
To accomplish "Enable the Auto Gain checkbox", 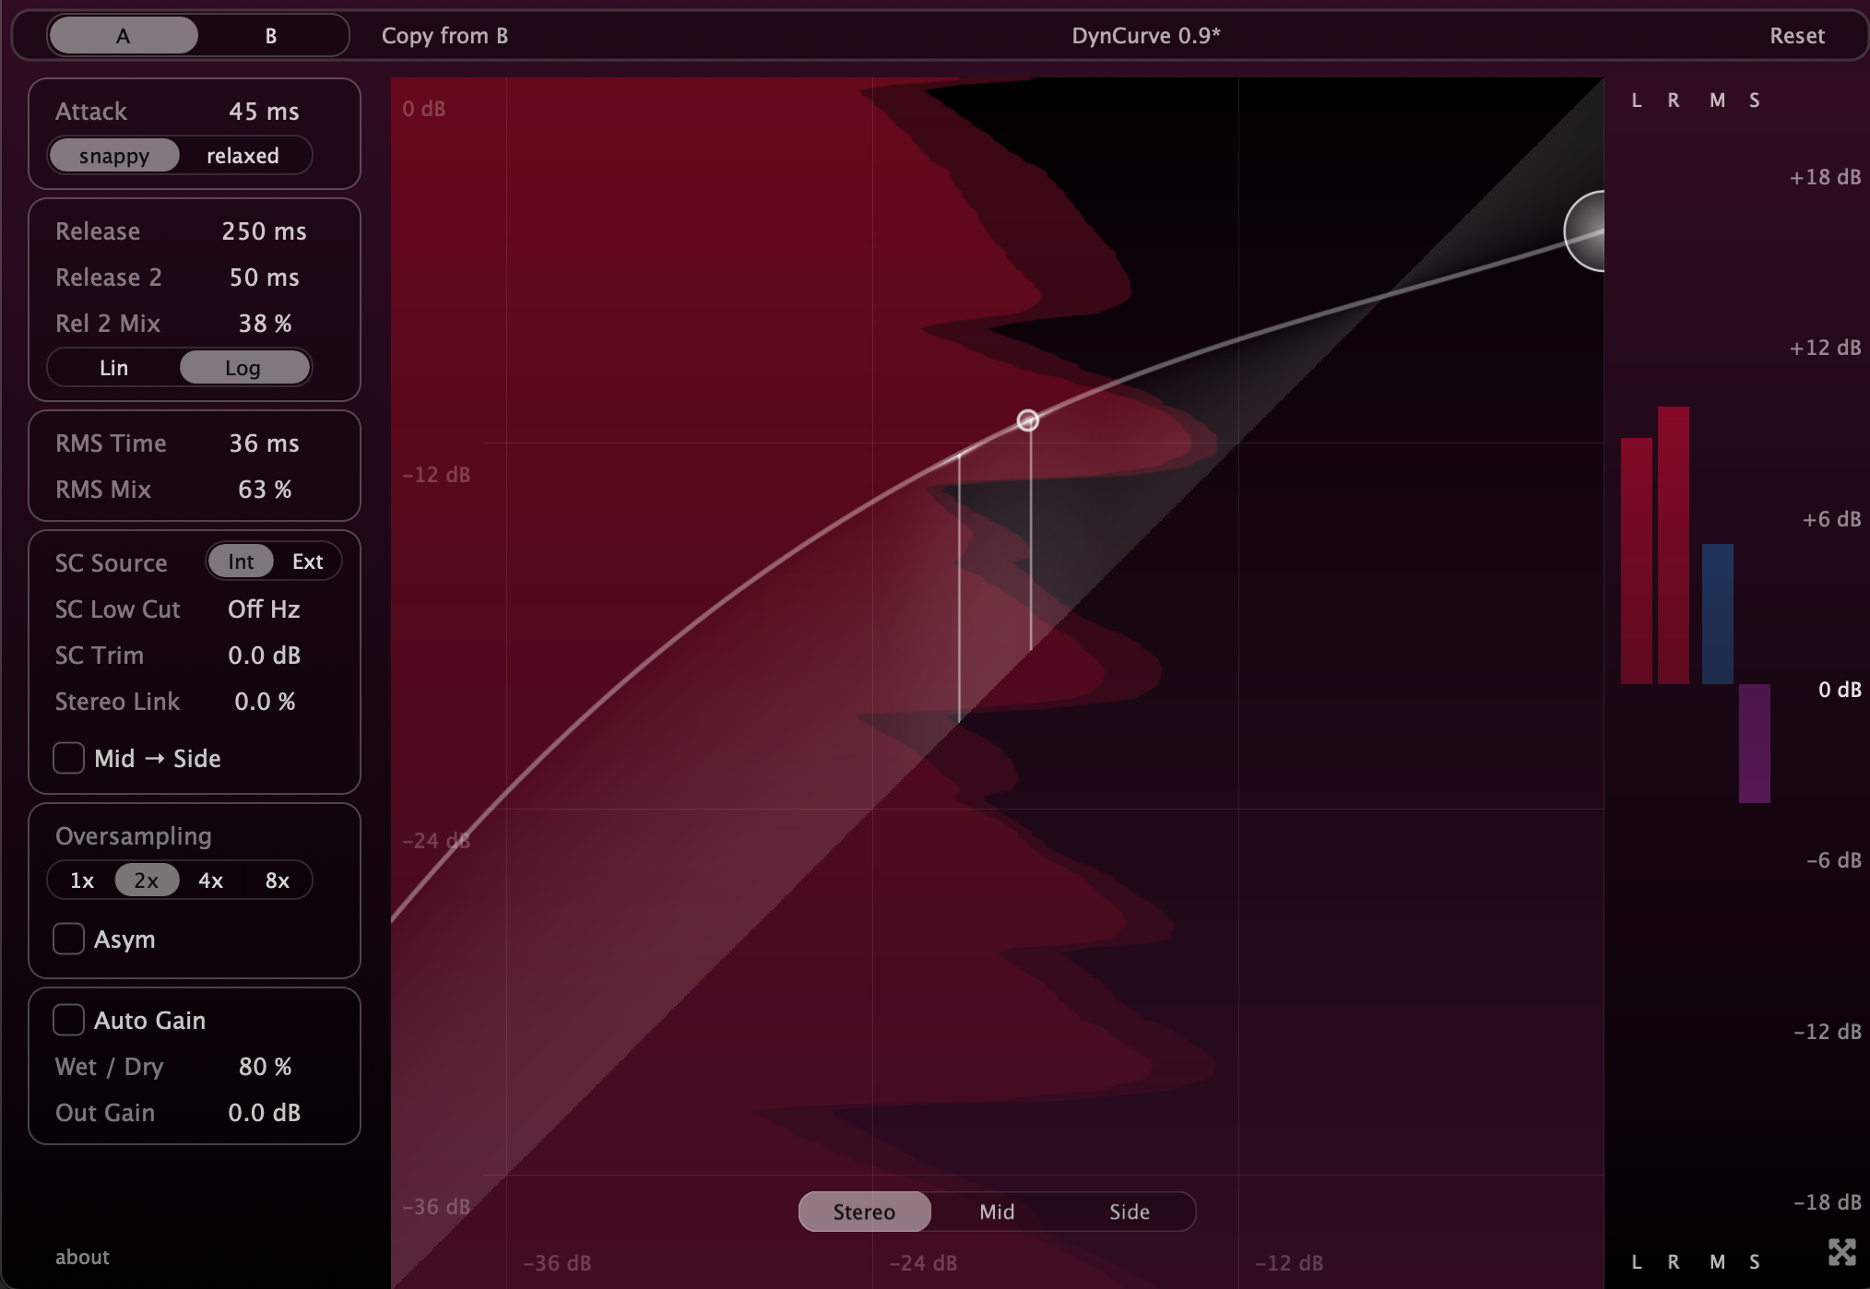I will (69, 1020).
